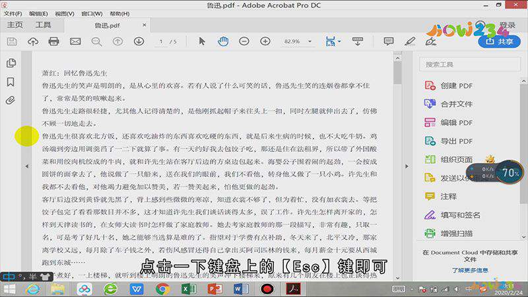This screenshot has height=297, width=528.
Task: Click tools pane scroll down arrow
Action: point(523,237)
